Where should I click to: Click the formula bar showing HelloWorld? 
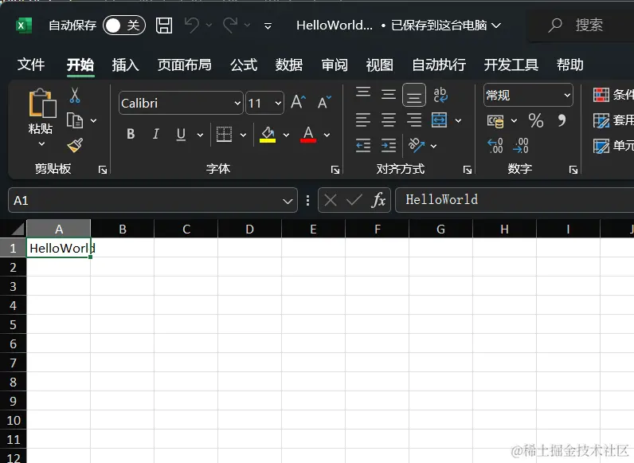click(x=515, y=200)
